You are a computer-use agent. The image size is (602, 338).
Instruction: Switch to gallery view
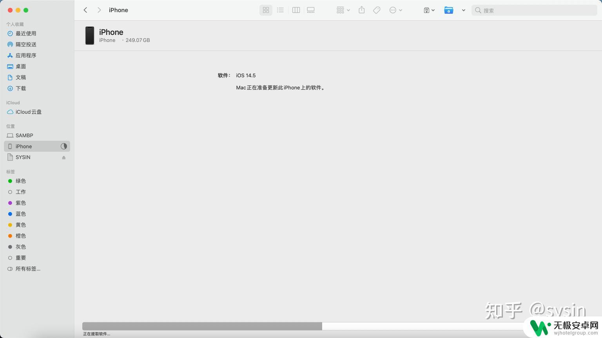(x=311, y=10)
